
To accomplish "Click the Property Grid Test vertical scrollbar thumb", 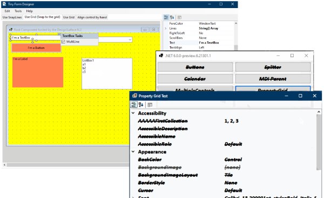I will (x=319, y=143).
